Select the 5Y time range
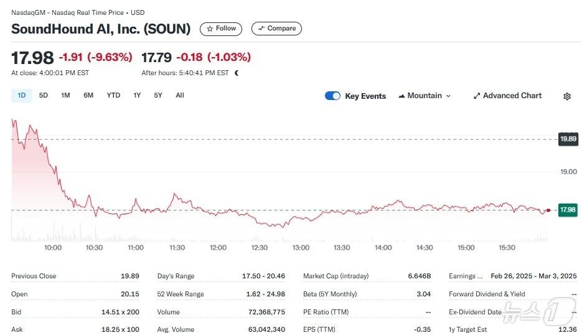The image size is (582, 333). 158,95
